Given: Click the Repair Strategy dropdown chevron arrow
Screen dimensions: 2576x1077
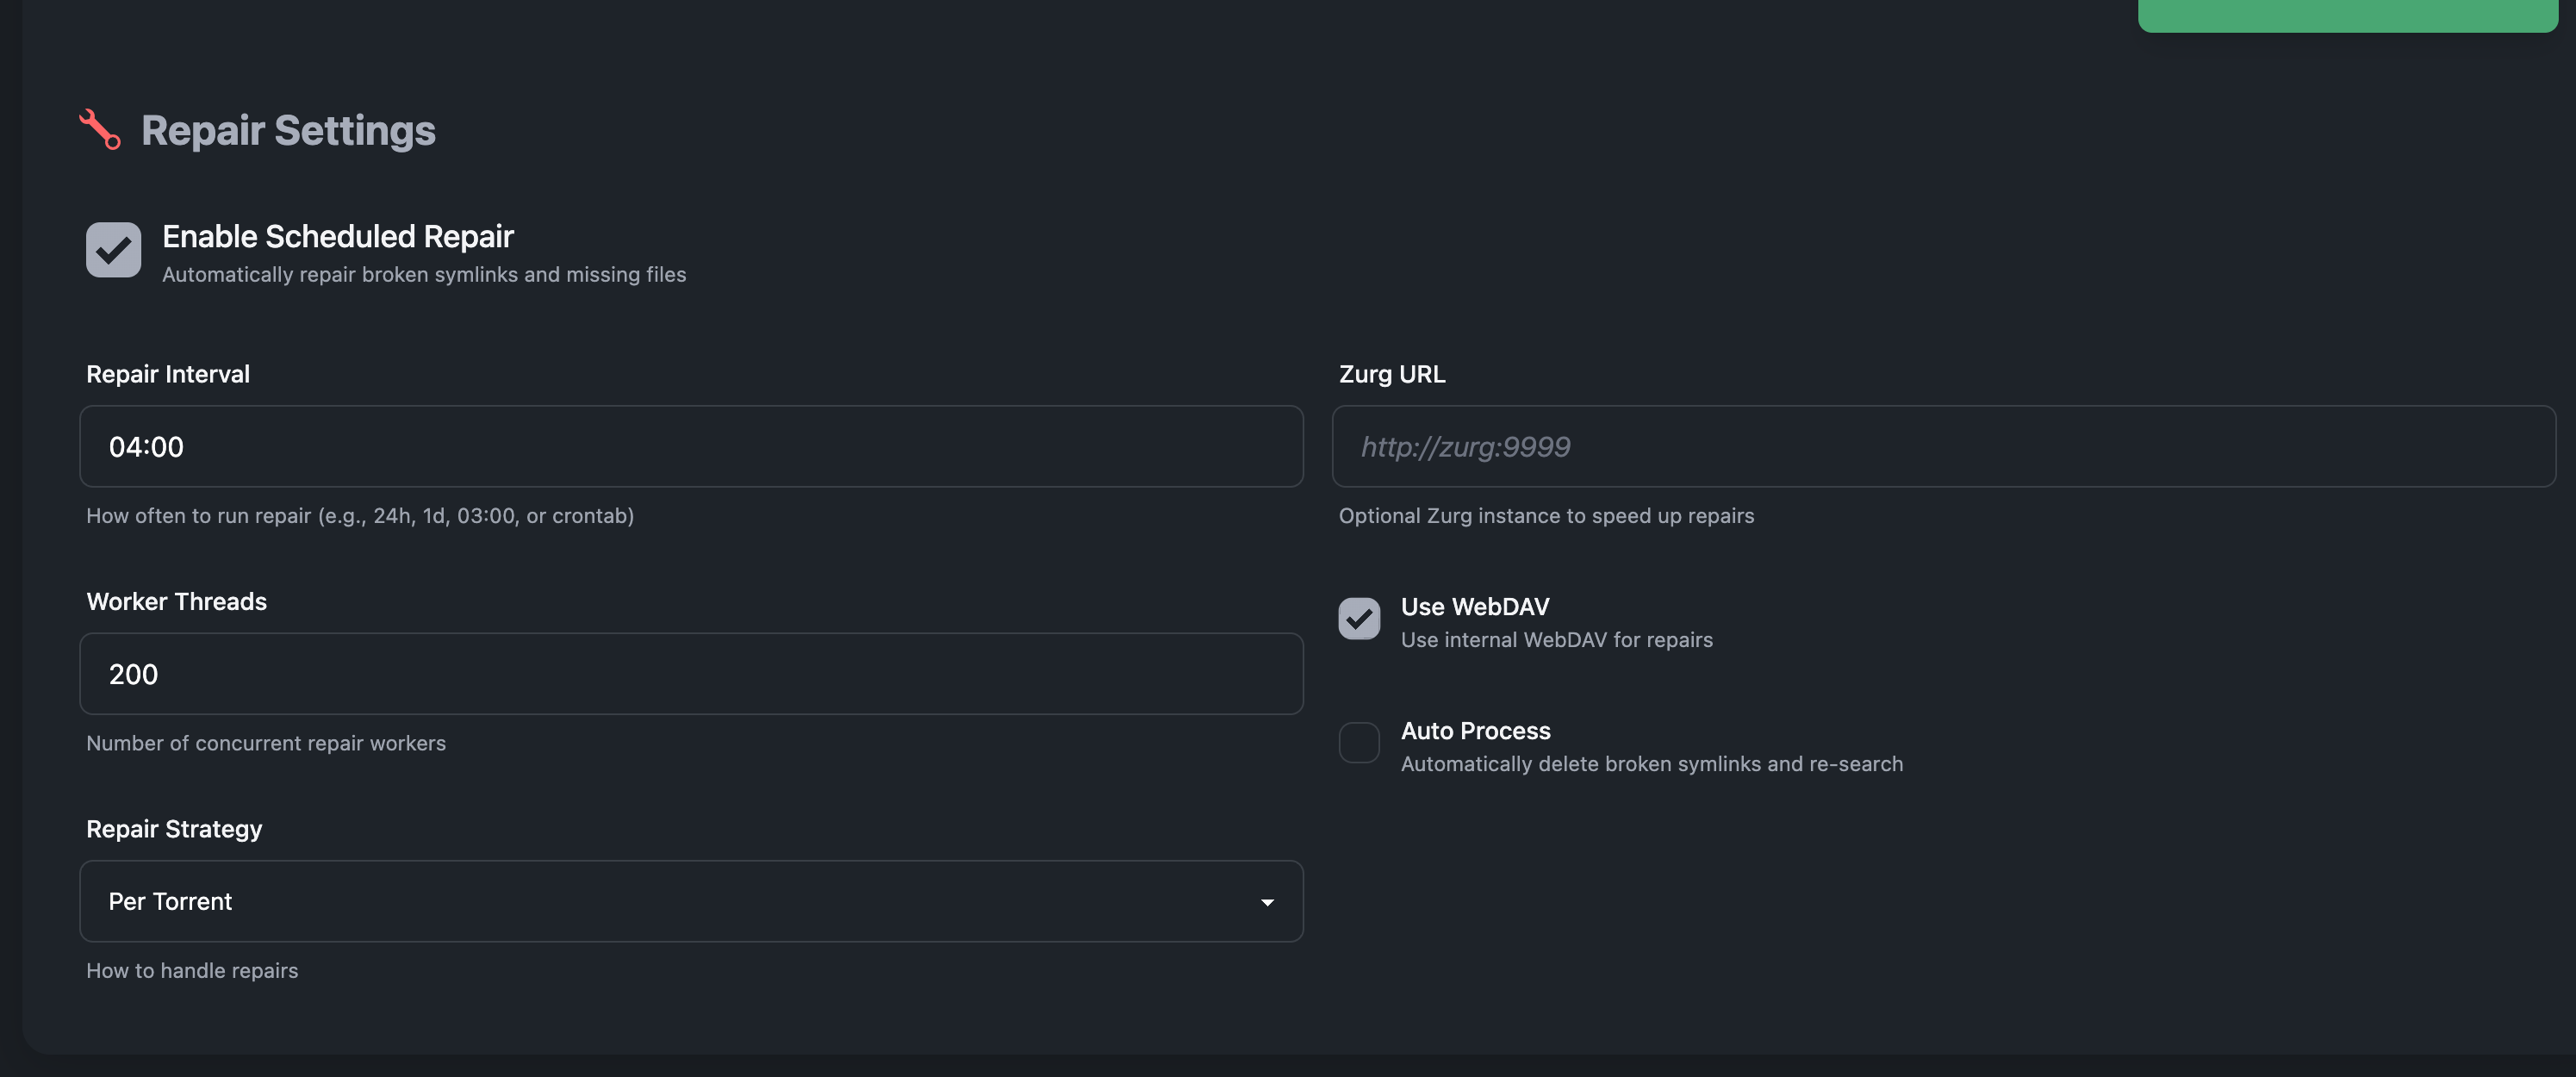Looking at the screenshot, I should pyautogui.click(x=1267, y=901).
